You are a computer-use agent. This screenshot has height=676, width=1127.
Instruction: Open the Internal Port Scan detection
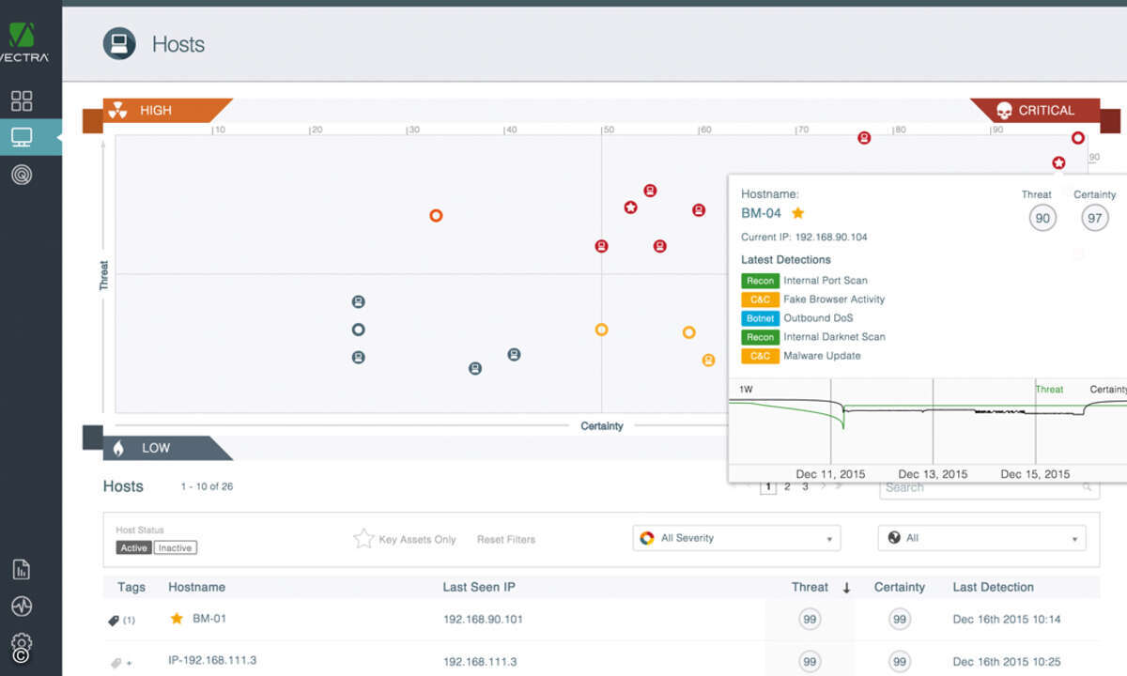point(826,281)
